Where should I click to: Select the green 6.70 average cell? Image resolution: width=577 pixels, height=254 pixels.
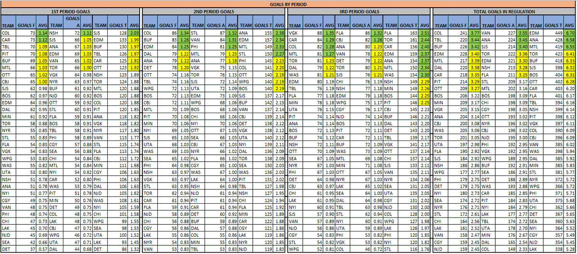[570, 33]
